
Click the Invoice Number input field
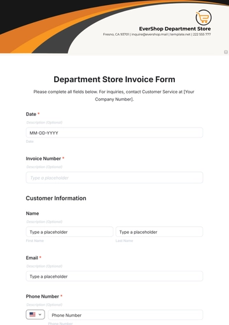pyautogui.click(x=114, y=178)
